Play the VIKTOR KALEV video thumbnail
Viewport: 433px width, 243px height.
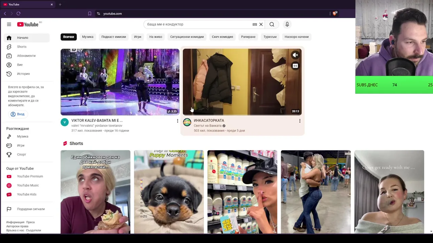click(x=120, y=82)
